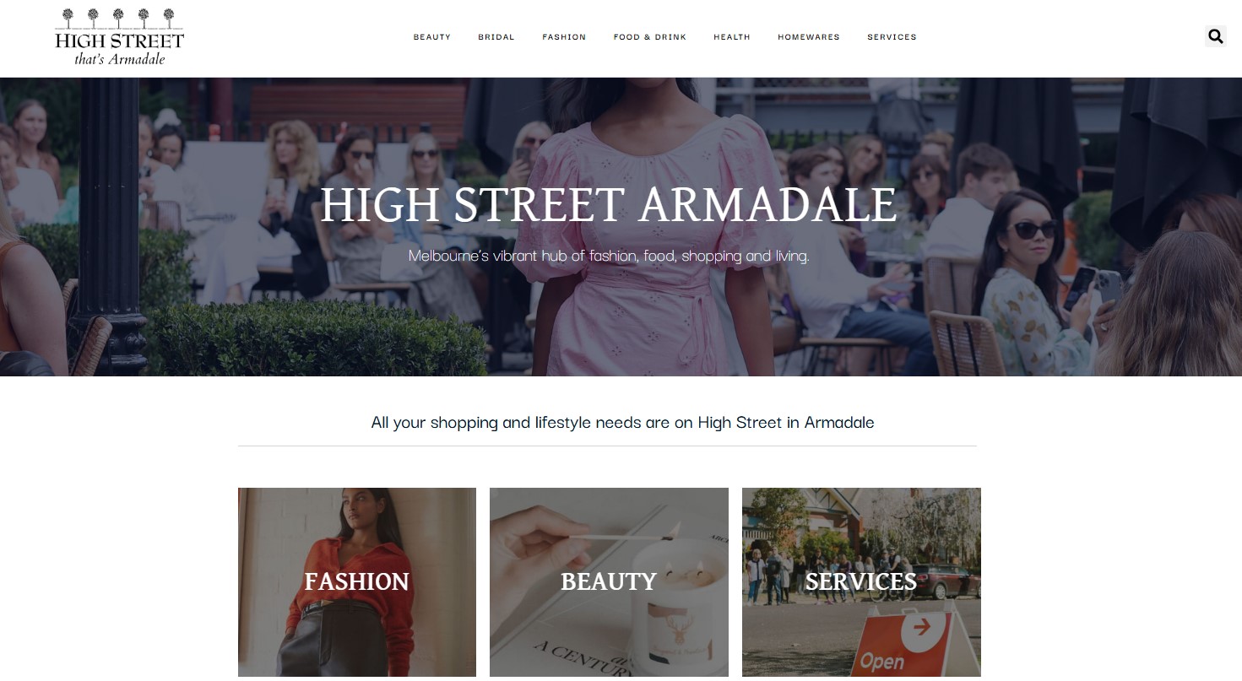
Task: Choose Health from the top navigation
Action: [x=732, y=37]
